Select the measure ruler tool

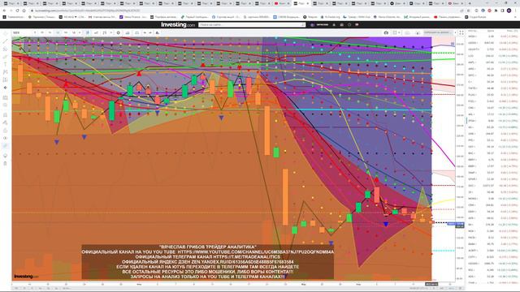coord(6,97)
